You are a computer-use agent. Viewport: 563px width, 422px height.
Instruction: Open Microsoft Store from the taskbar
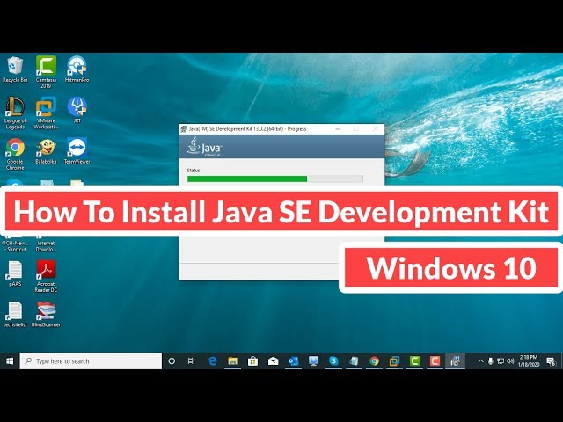point(252,361)
